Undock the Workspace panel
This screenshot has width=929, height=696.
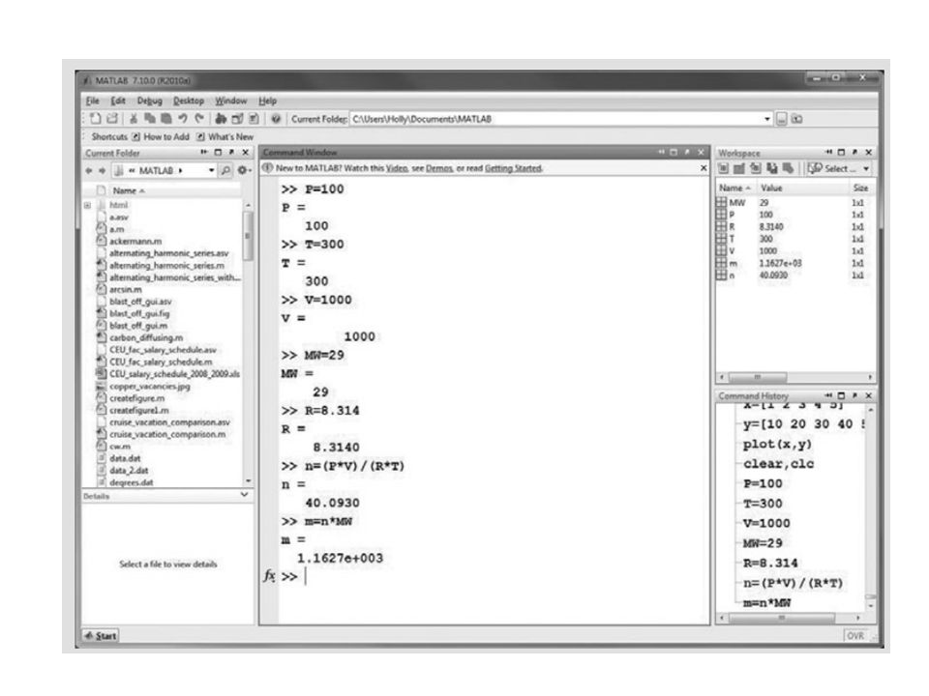coord(854,152)
